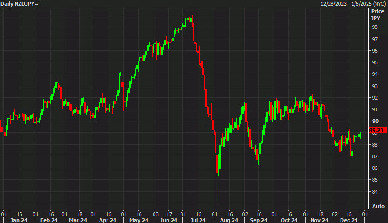Viewport: 388px width, 223px height.
Task: Click the Auto scale button
Action: 379,206
